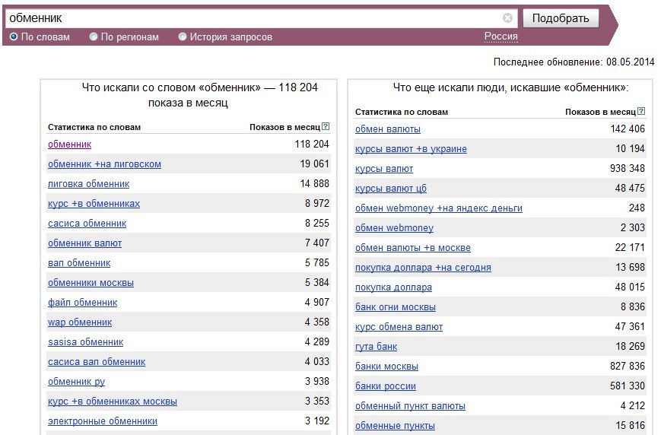The width and height of the screenshot is (661, 435).
Task: Open the help icon beside left 'Показов в месяц'
Action: [326, 126]
